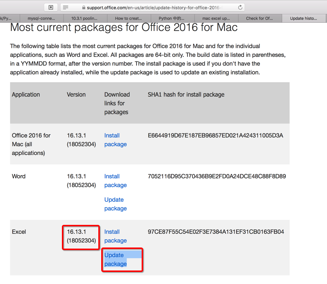
Task: Click the Word version 16.13.1 cell
Action: coord(81,181)
